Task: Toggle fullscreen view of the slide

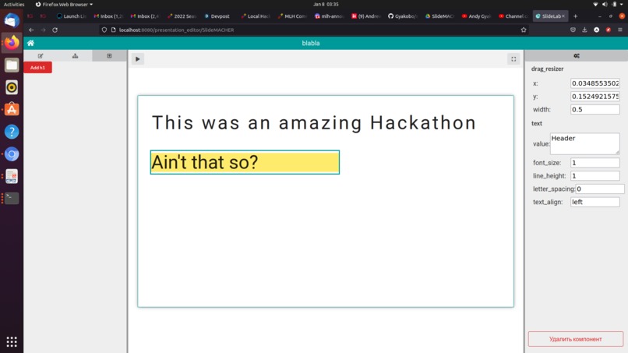Action: point(513,59)
